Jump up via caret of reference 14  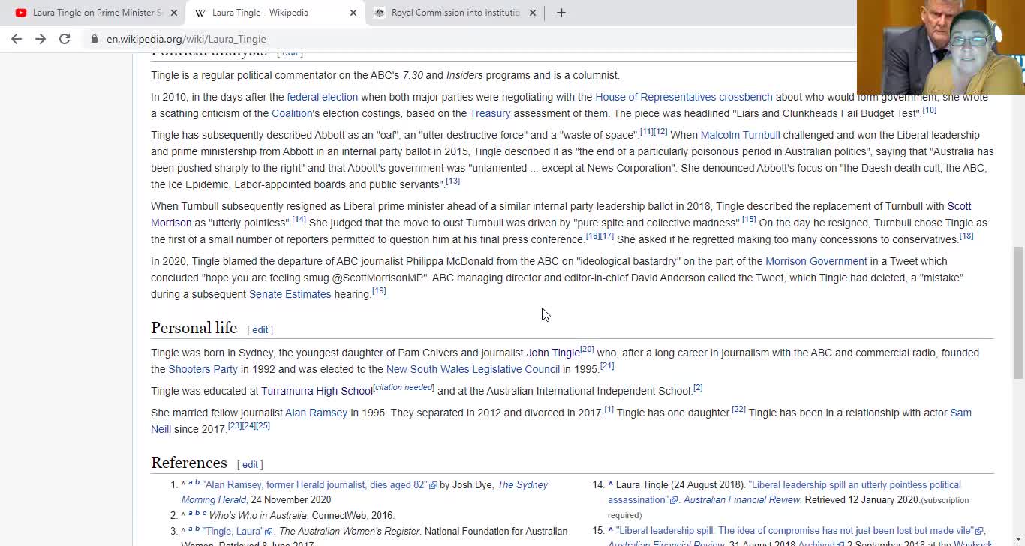[611, 485]
